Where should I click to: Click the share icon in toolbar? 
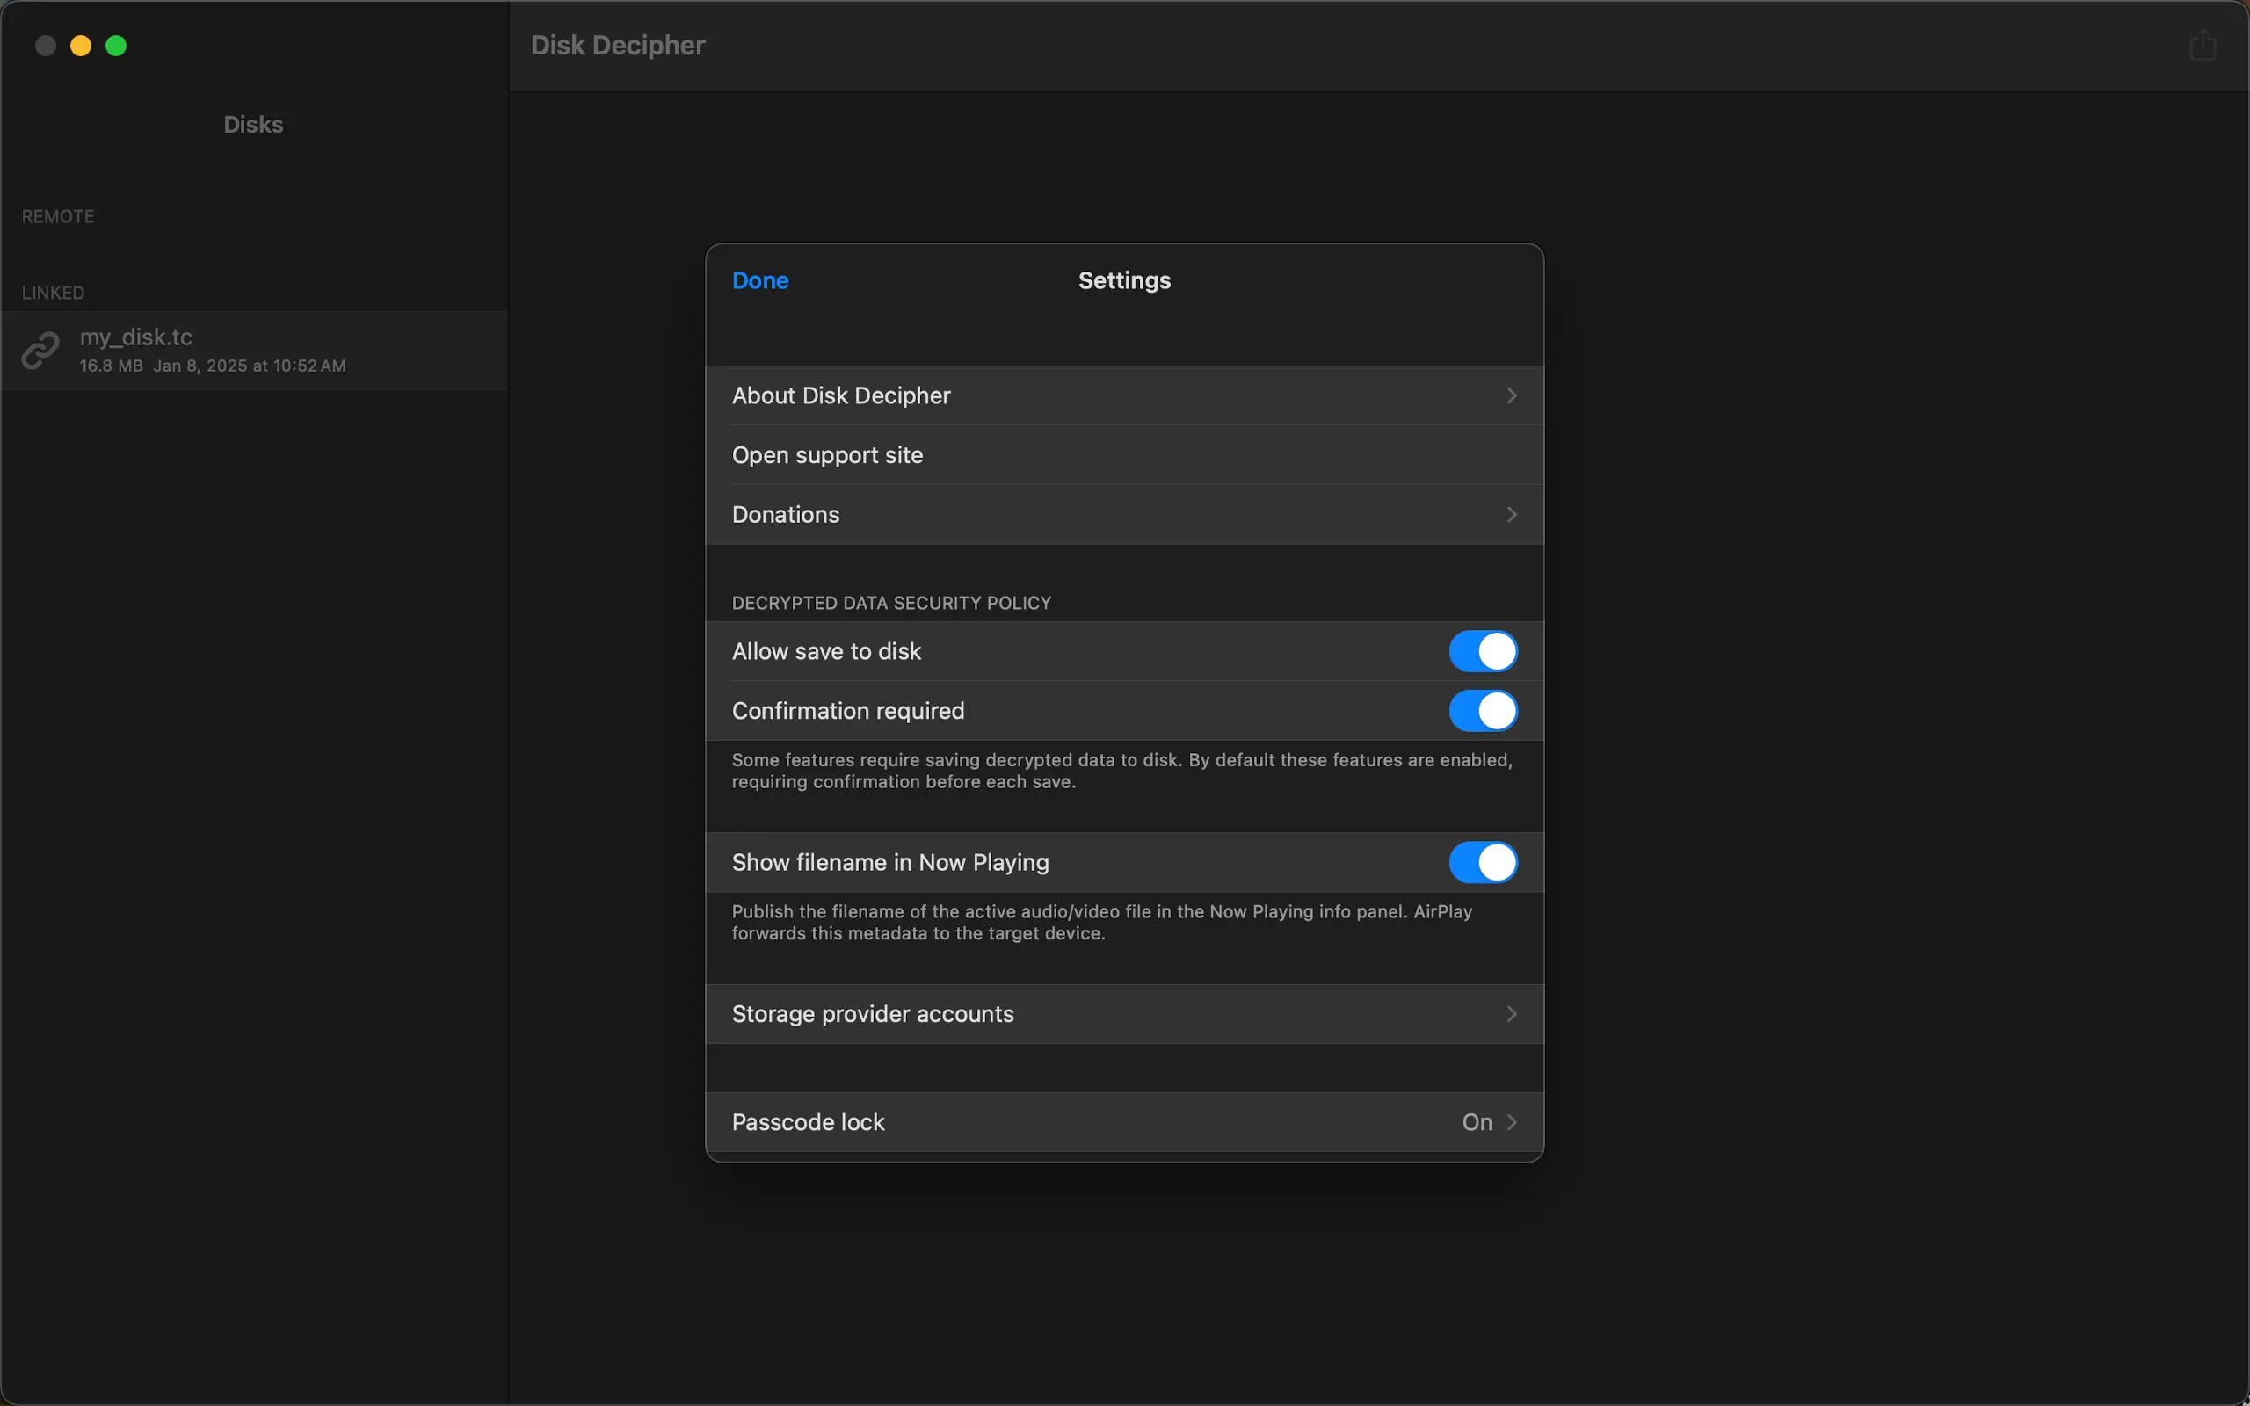click(2202, 45)
